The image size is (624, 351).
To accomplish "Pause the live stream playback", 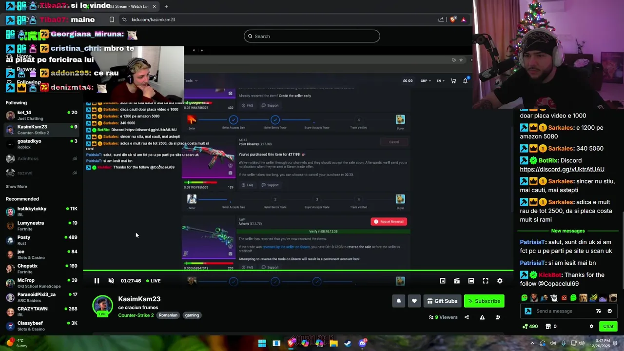I will pos(97,281).
